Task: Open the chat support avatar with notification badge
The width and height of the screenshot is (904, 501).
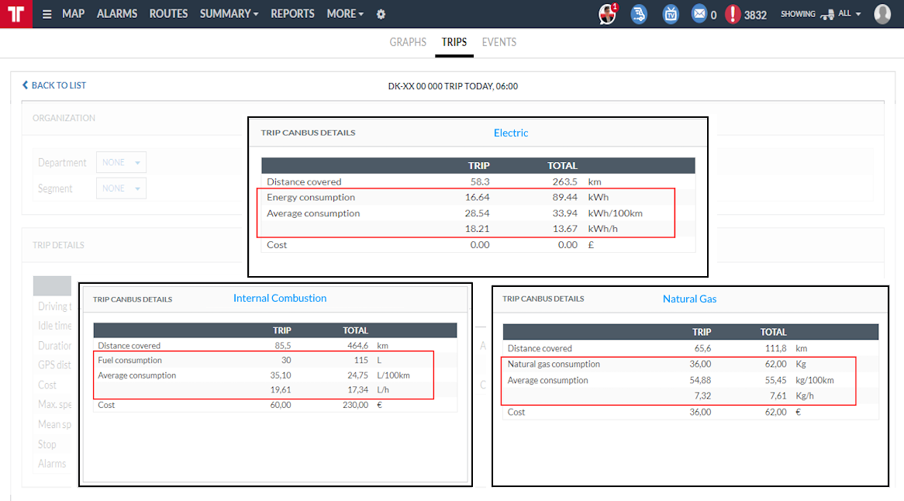Action: 607,14
